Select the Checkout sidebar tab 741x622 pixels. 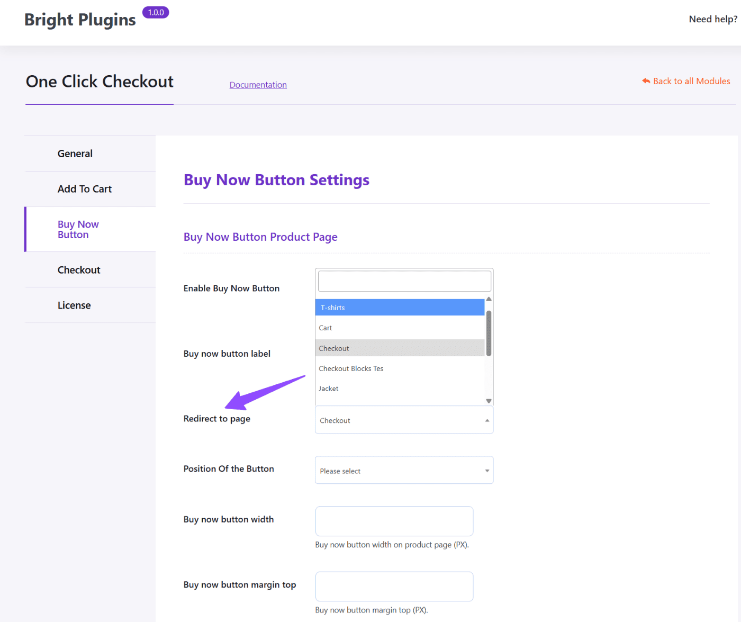(79, 269)
